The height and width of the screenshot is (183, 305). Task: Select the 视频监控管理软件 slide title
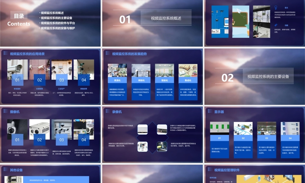tap(227, 170)
